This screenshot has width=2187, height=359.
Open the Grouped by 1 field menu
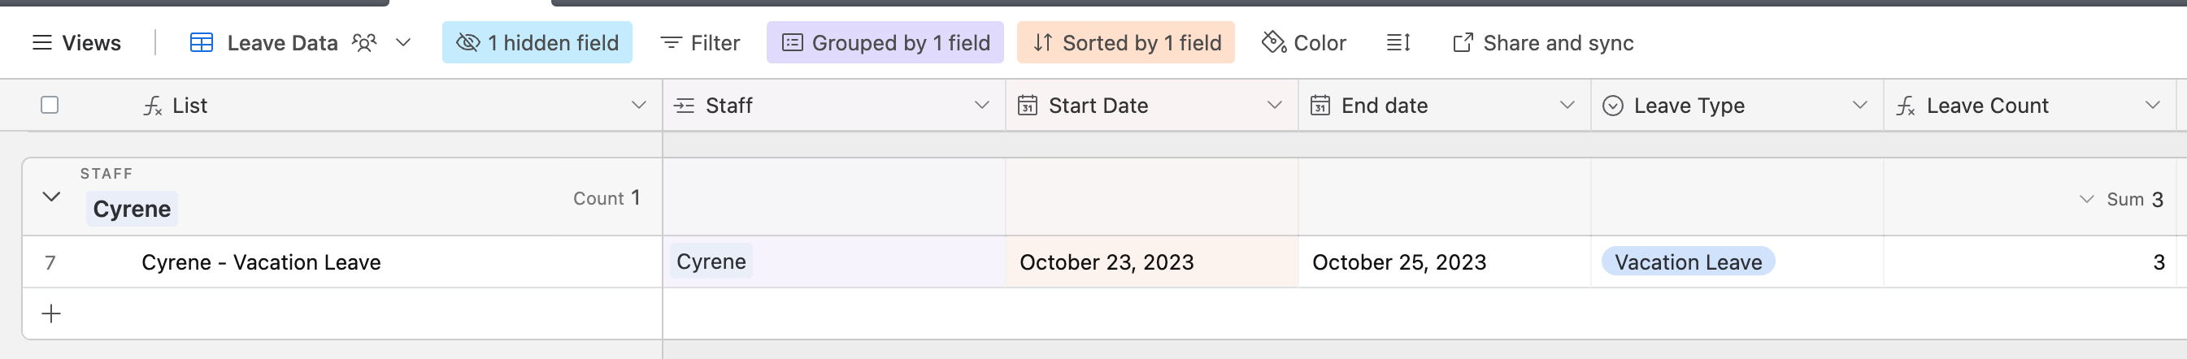[885, 42]
